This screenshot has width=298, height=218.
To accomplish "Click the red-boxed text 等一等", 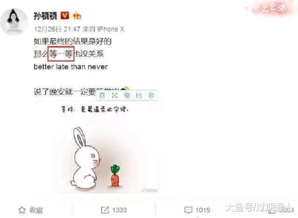I will [x=61, y=54].
